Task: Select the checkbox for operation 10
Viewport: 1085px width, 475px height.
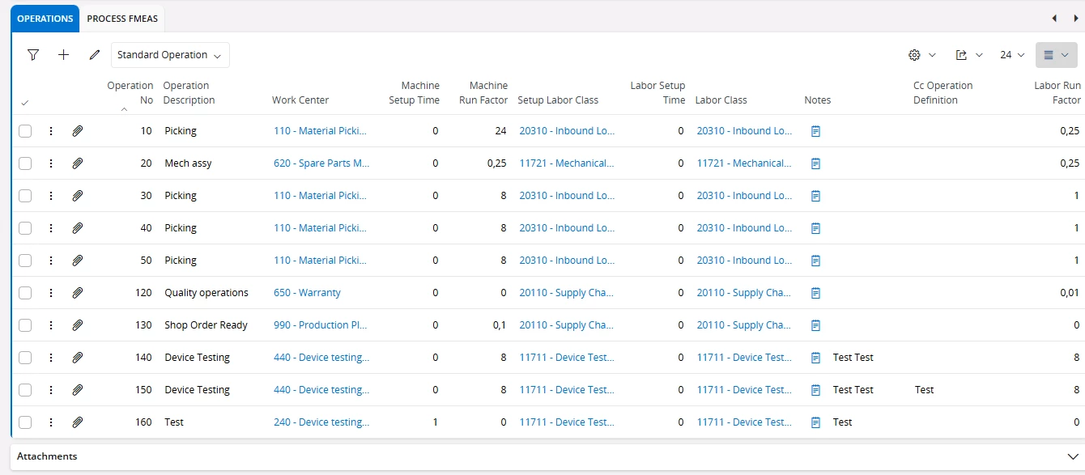Action: 25,131
